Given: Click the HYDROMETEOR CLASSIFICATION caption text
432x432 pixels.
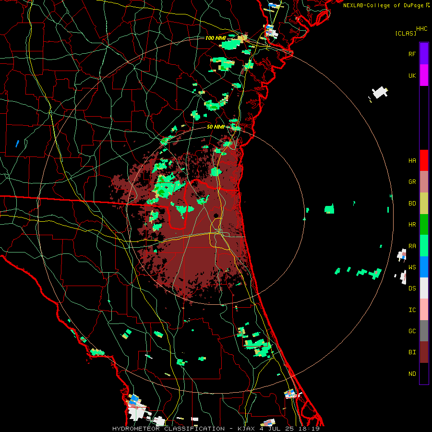Looking at the screenshot, I should tap(168, 429).
